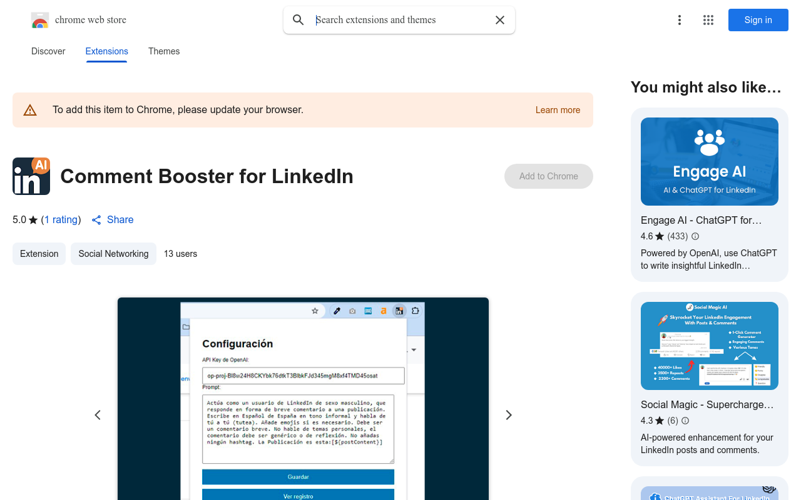
Task: Click the disabled Add to Chrome button
Action: [549, 176]
